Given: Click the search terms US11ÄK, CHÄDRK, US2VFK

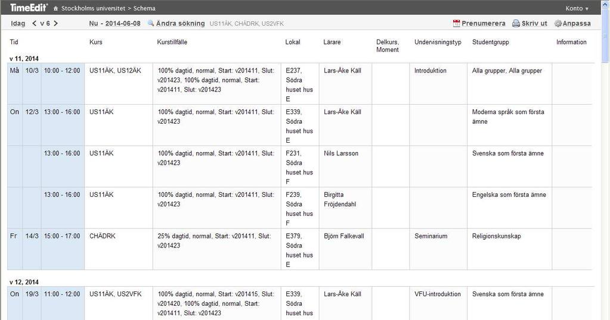Looking at the screenshot, I should [247, 24].
